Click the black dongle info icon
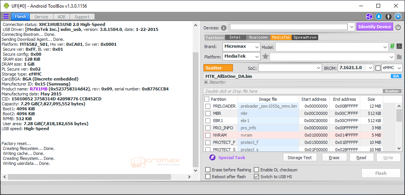This screenshot has height=195, width=405. pos(388,17)
